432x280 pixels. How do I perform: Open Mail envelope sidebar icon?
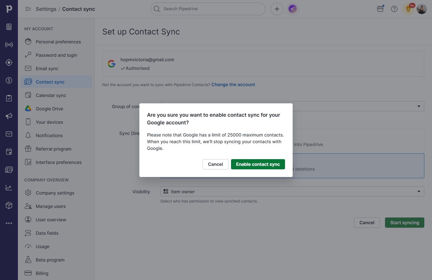click(x=9, y=134)
